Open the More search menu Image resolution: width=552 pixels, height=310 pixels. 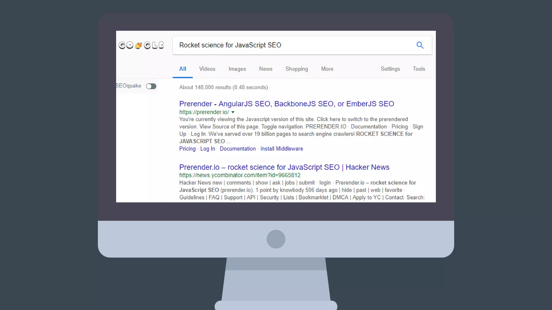[x=327, y=69]
